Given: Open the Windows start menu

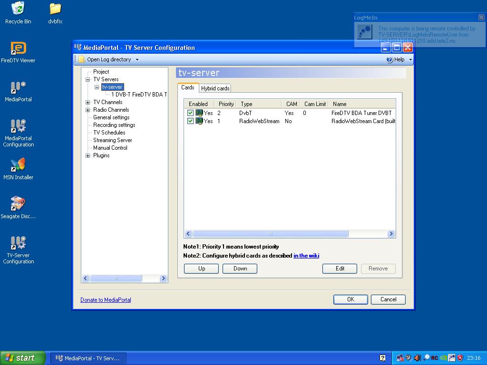Looking at the screenshot, I should coord(22,358).
